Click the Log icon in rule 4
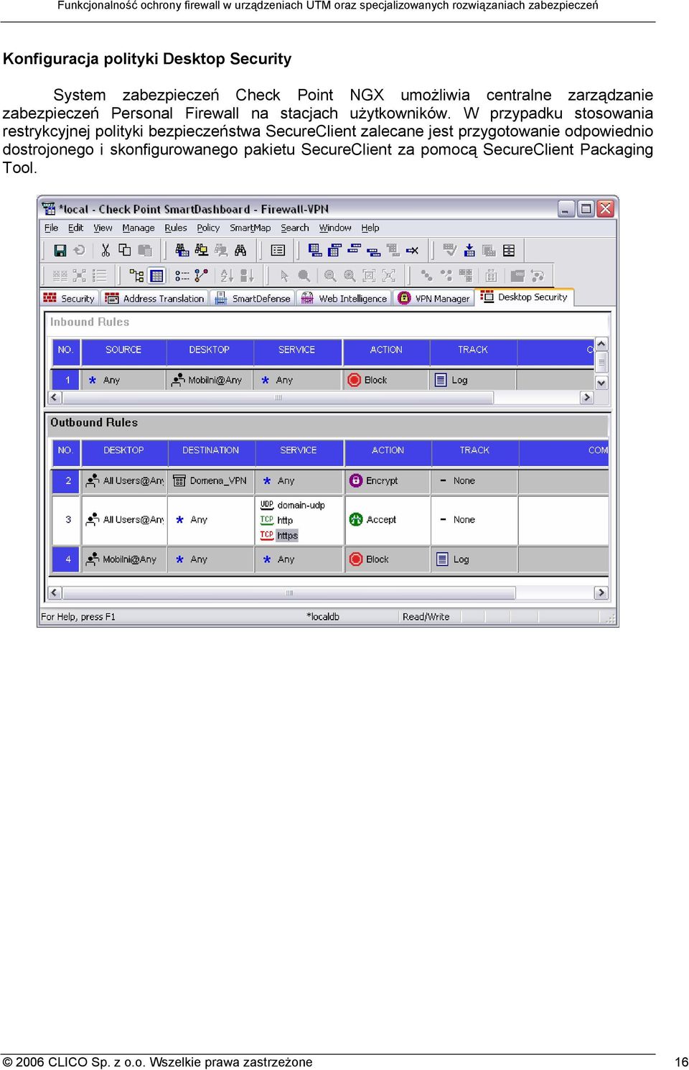This screenshot has height=1070, width=689. click(x=443, y=559)
